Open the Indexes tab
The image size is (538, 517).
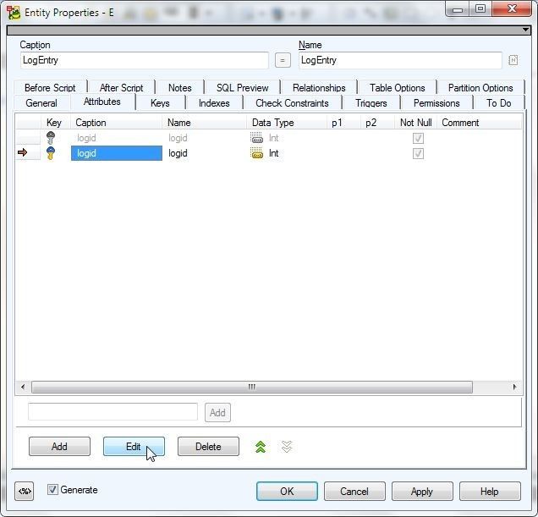tap(214, 103)
